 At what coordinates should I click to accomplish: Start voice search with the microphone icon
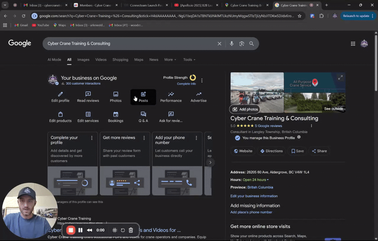231,44
